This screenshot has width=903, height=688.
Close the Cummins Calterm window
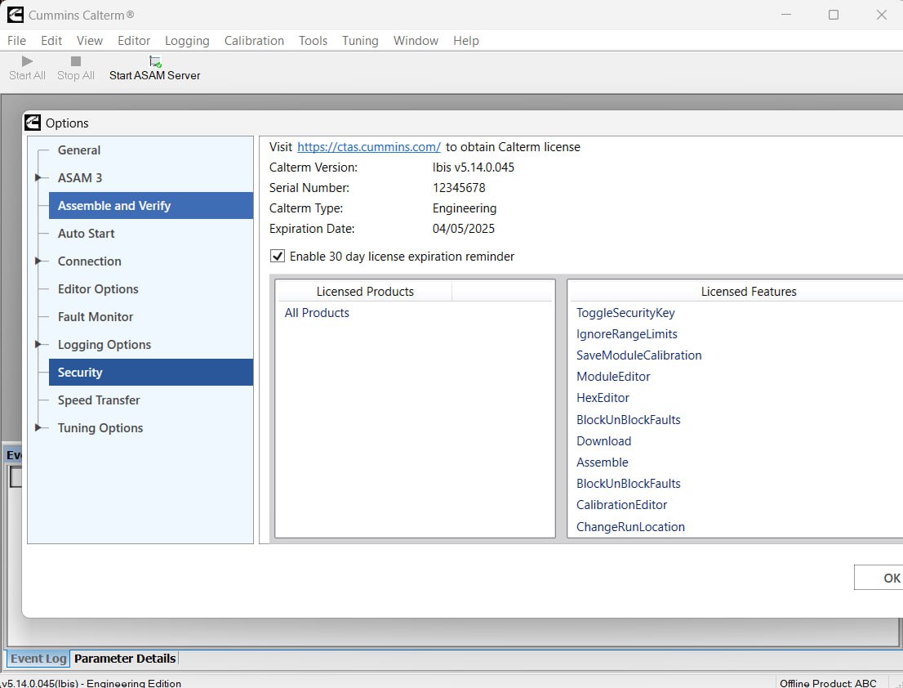click(881, 15)
